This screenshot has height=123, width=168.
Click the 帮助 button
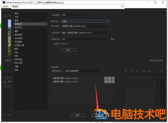tap(78, 115)
